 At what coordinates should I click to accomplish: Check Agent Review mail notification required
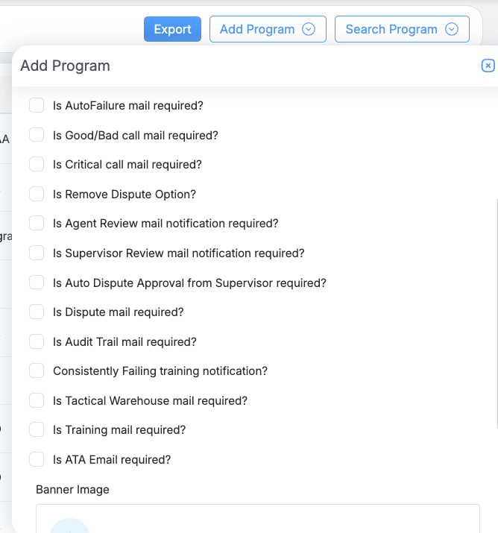click(x=37, y=224)
